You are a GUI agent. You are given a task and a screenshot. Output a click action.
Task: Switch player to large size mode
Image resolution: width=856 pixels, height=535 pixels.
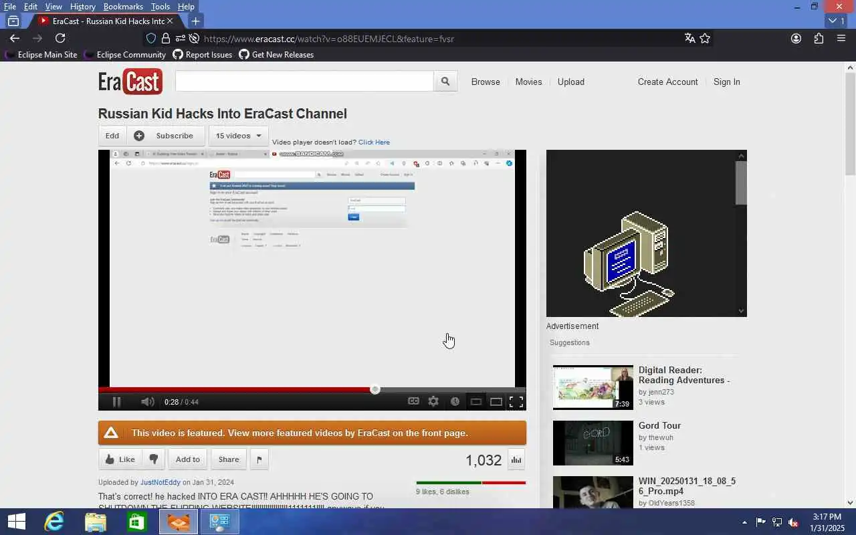coord(496,402)
